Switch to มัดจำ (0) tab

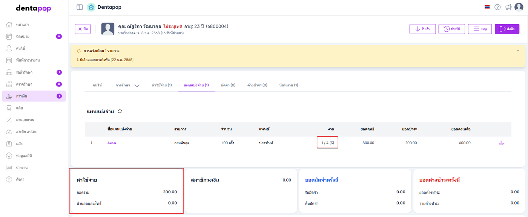click(x=228, y=85)
